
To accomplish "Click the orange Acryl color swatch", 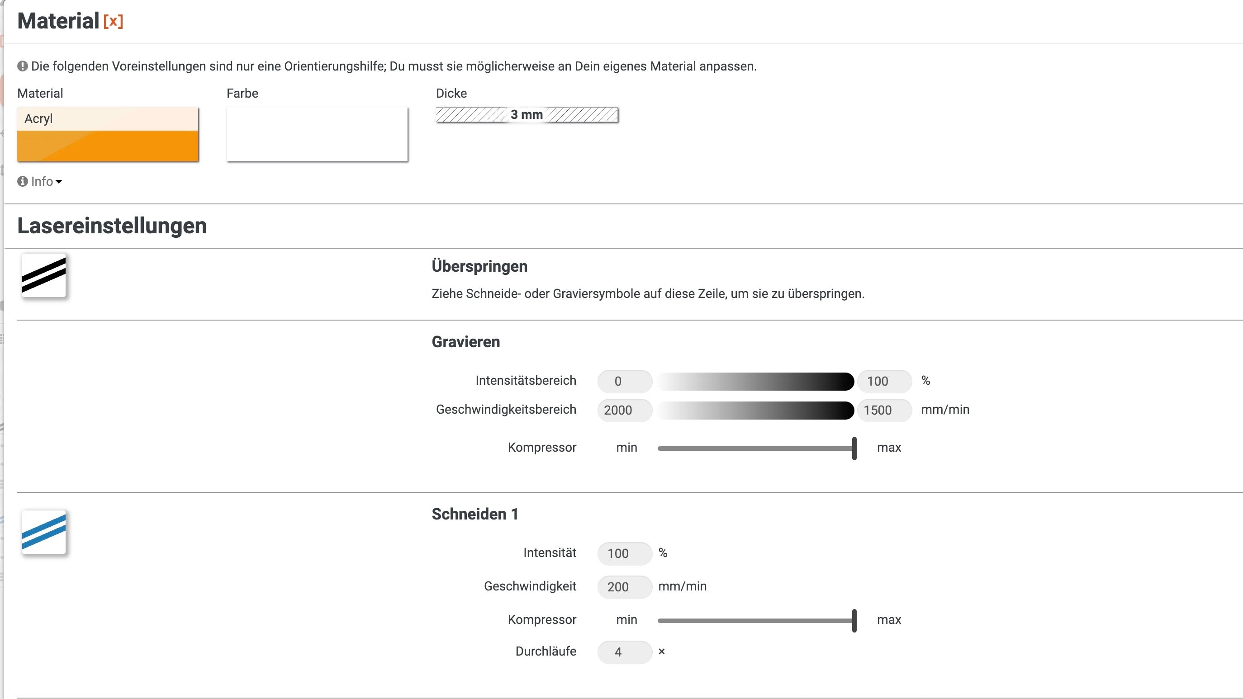I will 108,145.
